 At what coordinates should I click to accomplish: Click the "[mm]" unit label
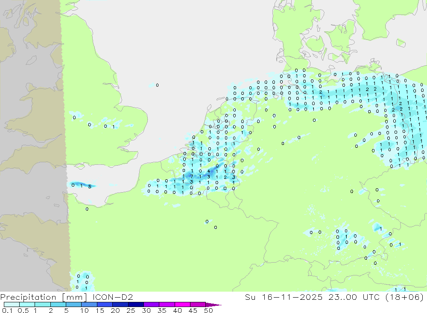[x=75, y=297]
